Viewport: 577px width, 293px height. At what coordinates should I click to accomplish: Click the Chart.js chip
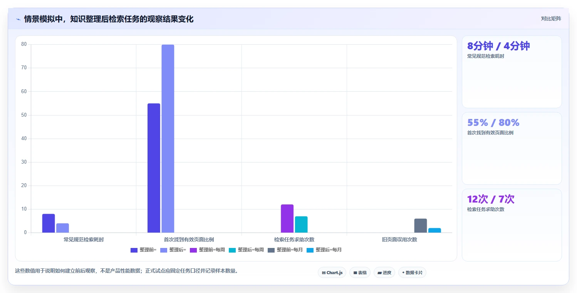(332, 273)
